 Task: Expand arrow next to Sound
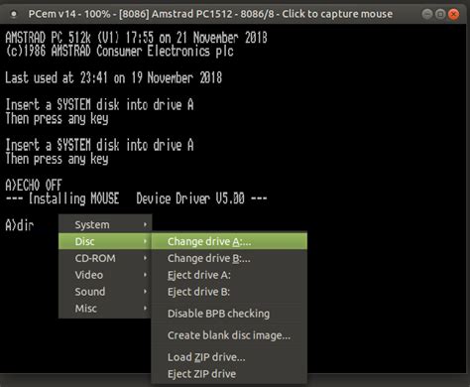[x=145, y=292]
